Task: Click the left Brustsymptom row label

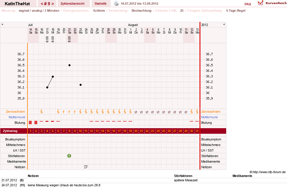Action: [15, 139]
